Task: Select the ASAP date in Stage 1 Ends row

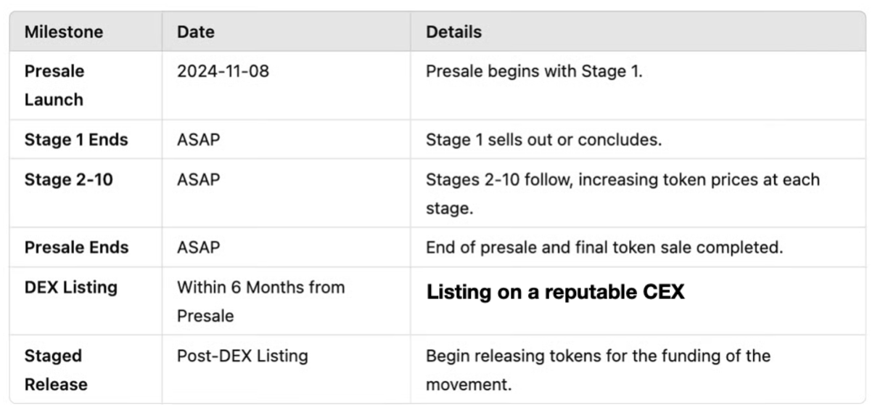Action: [x=198, y=139]
